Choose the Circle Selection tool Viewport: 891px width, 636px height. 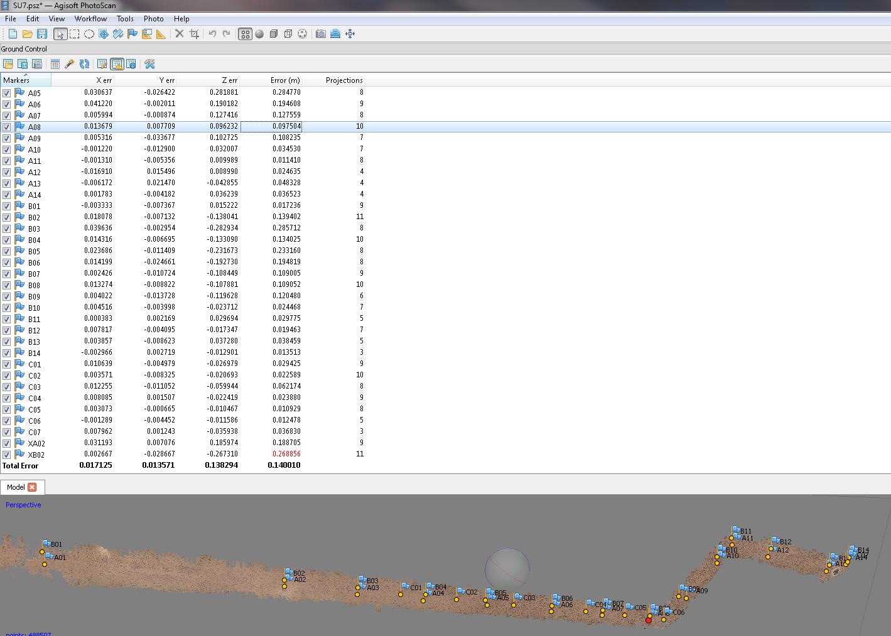tap(89, 34)
